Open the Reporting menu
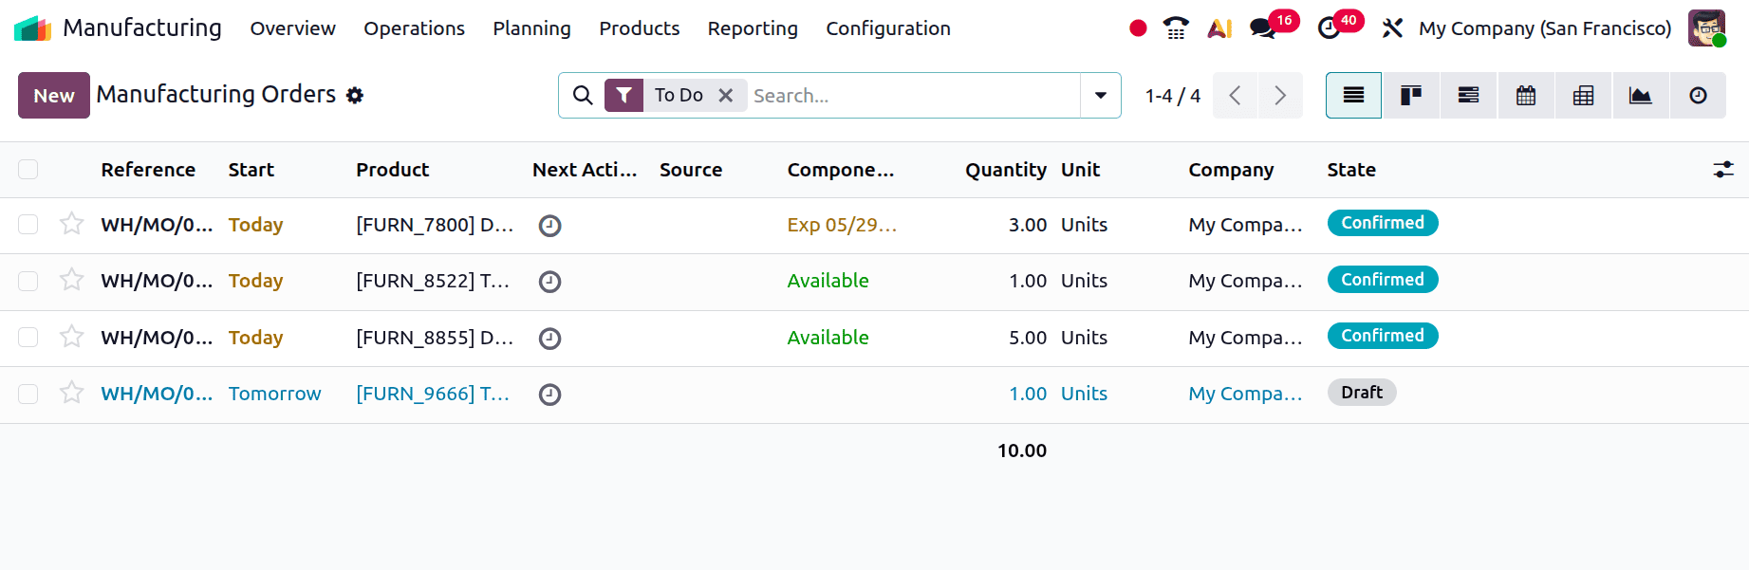 coord(753,28)
